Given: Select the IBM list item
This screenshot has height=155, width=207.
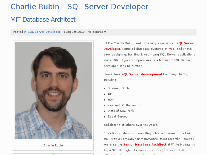Looking at the screenshot, I should pyautogui.click(x=110, y=94).
